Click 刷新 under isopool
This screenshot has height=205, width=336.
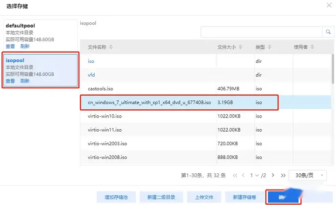point(25,81)
